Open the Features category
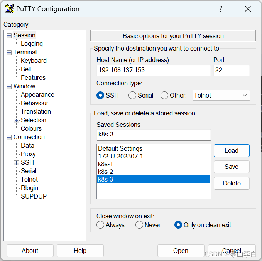The height and width of the screenshot is (261, 262). [33, 77]
